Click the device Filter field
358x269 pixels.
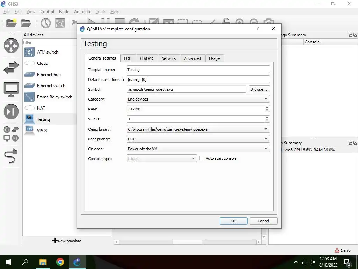(x=50, y=42)
